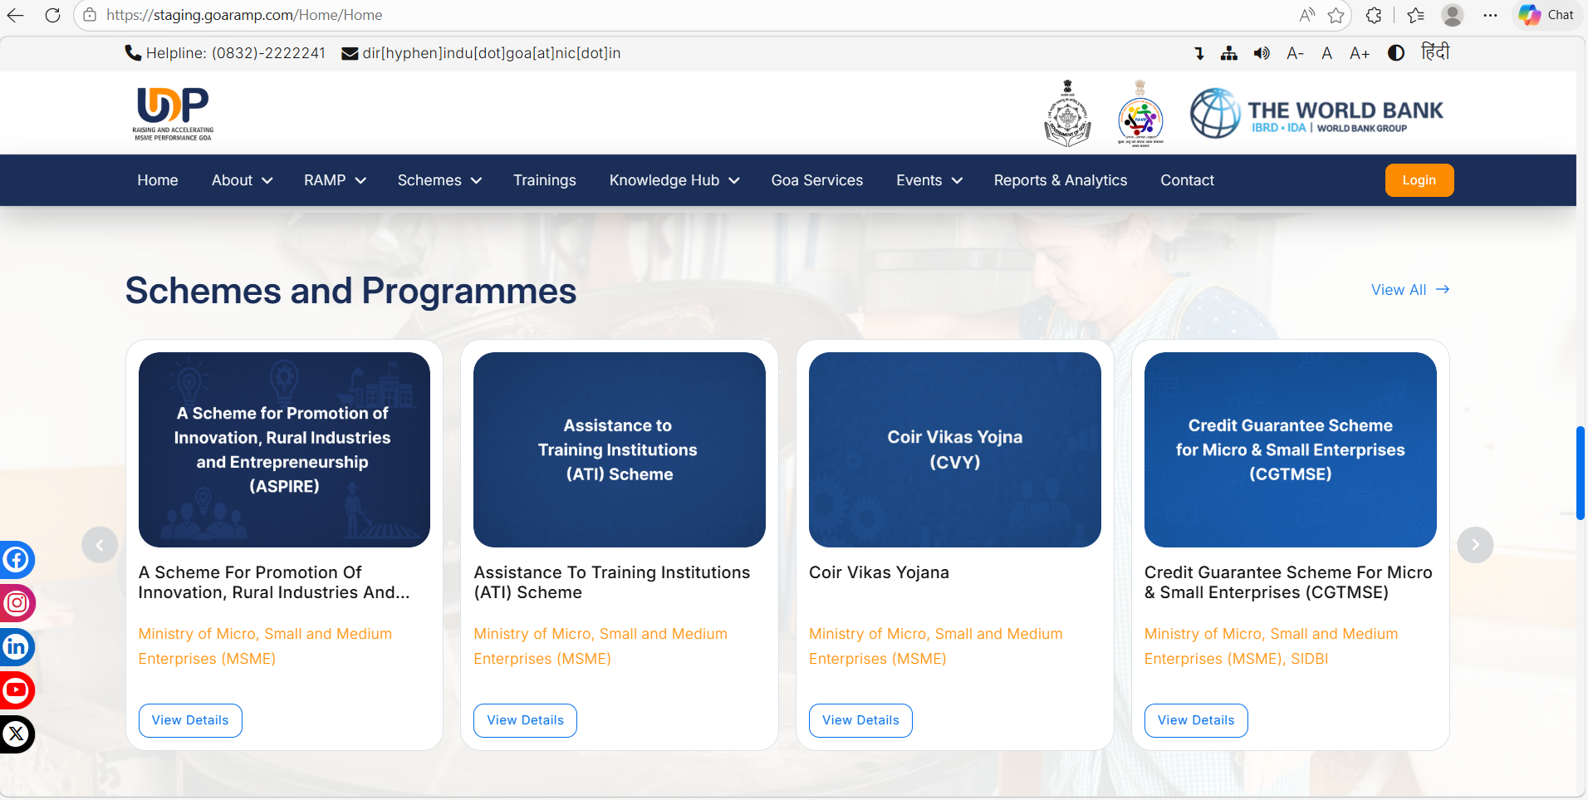Image resolution: width=1588 pixels, height=800 pixels.
Task: Switch language to Hindi
Action: [x=1435, y=52]
